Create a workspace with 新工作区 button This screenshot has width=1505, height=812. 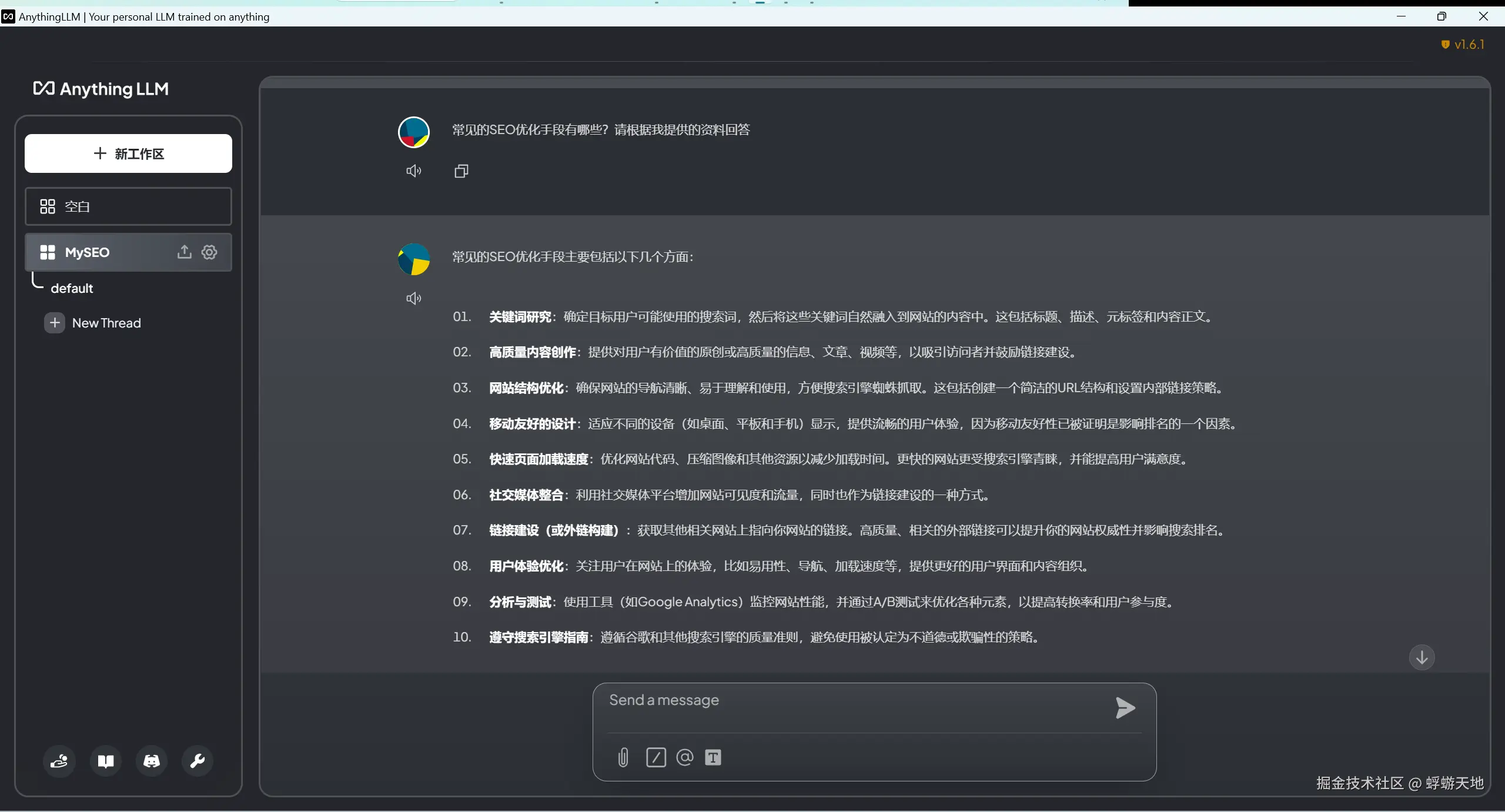(128, 153)
